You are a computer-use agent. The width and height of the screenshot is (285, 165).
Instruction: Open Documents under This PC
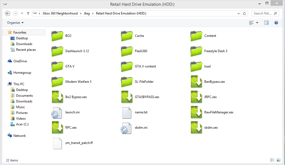coord(24,96)
